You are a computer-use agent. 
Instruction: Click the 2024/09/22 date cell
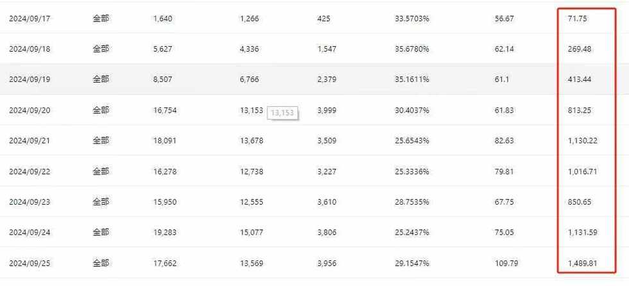pyautogui.click(x=29, y=172)
